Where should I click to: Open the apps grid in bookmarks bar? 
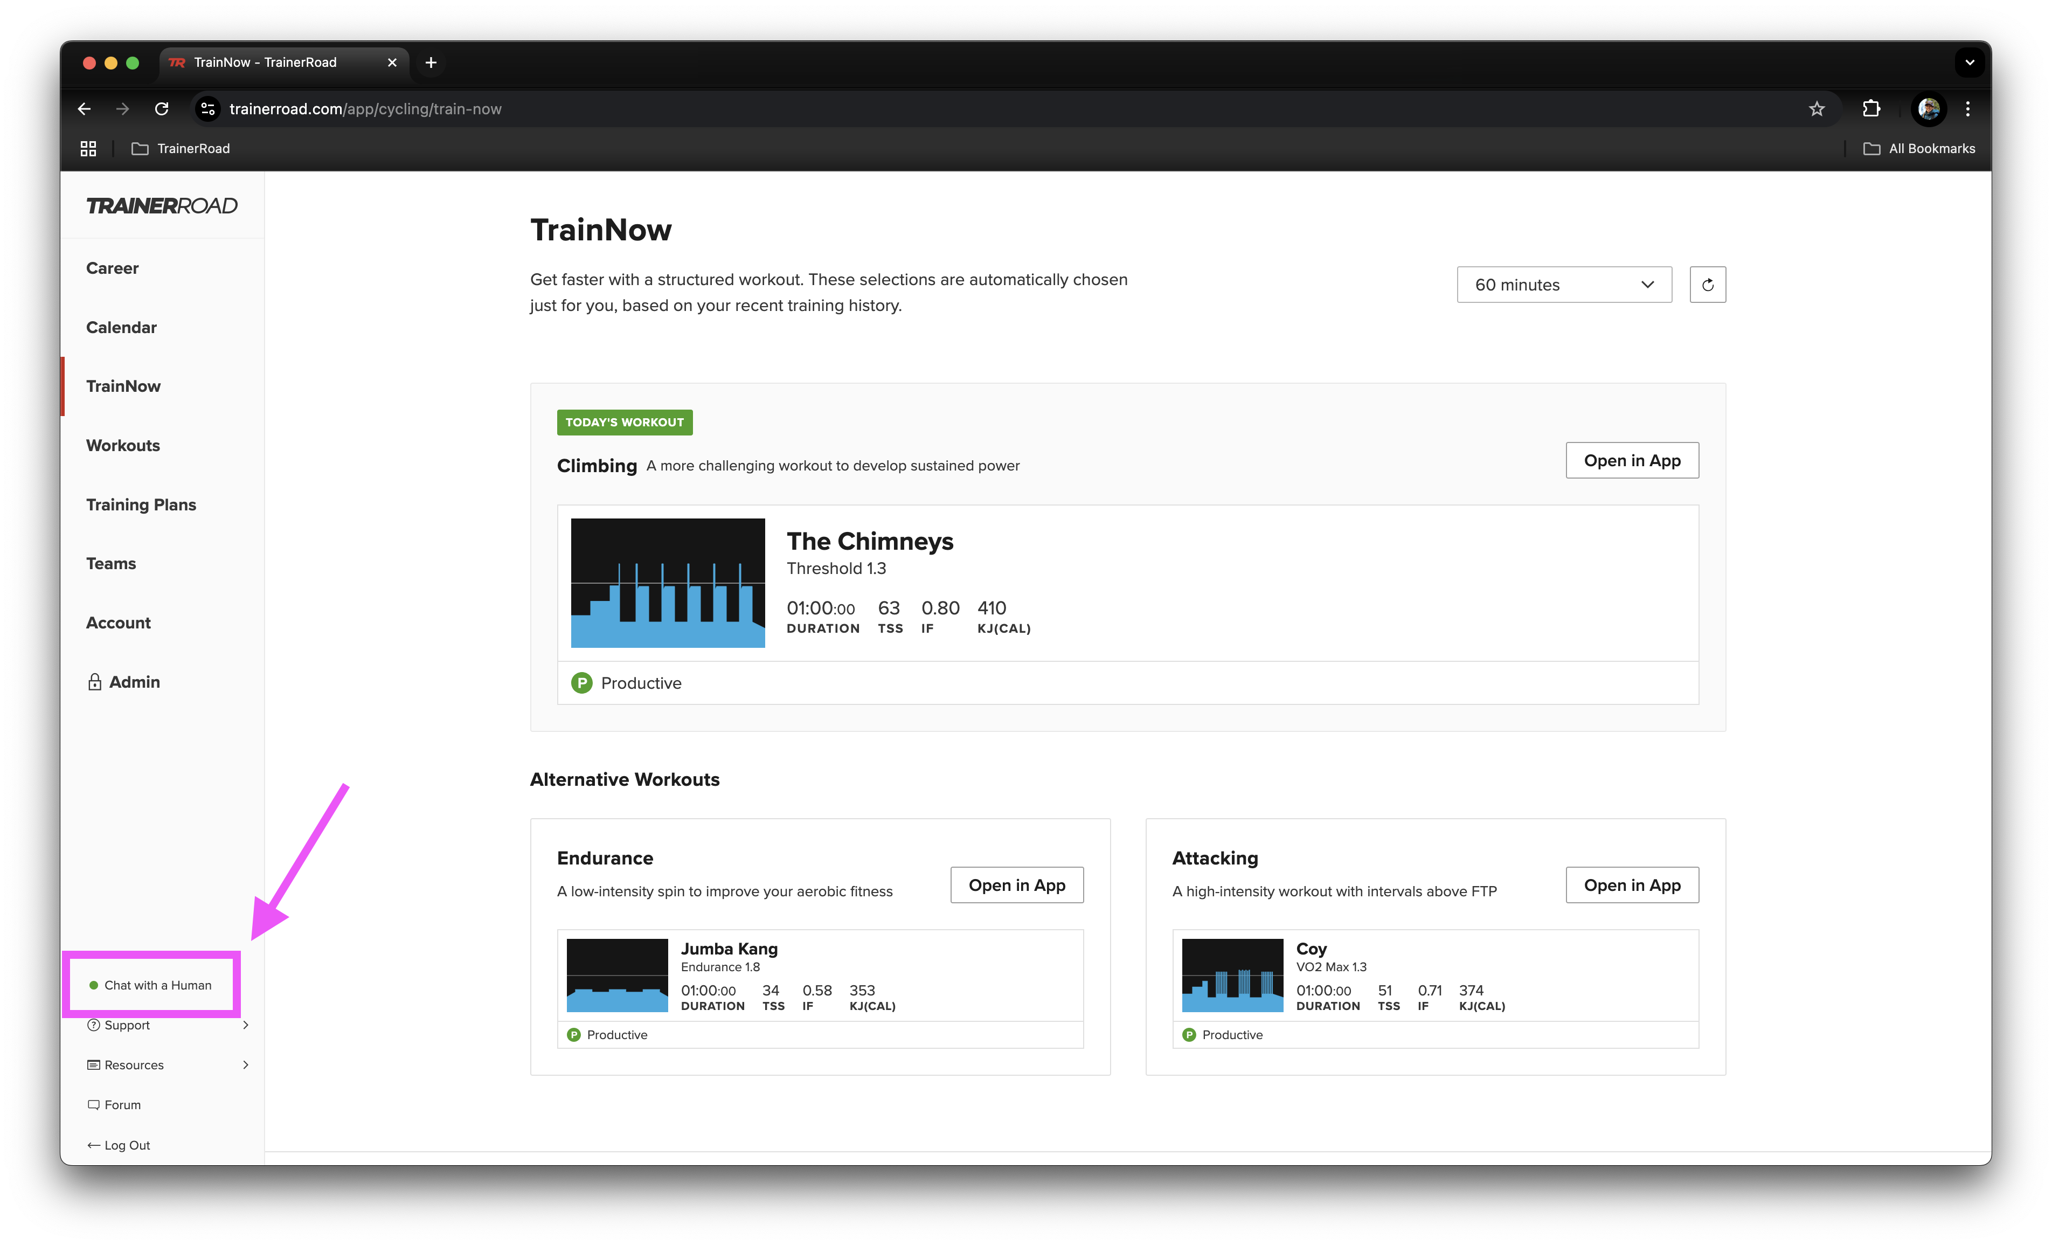pyautogui.click(x=88, y=148)
